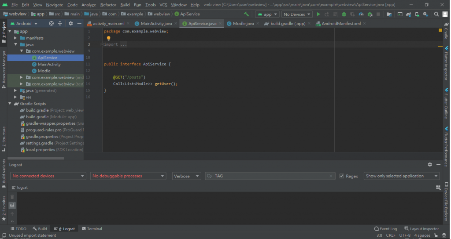This screenshot has height=239, width=451.
Task: Open the Terminal tool window button
Action: [92, 228]
